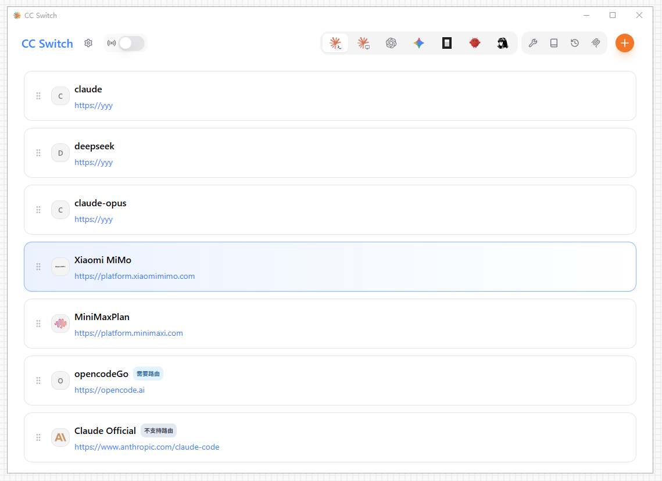Click the D avatar of deepseek provider
Viewport: 662px width, 481px height.
[60, 153]
